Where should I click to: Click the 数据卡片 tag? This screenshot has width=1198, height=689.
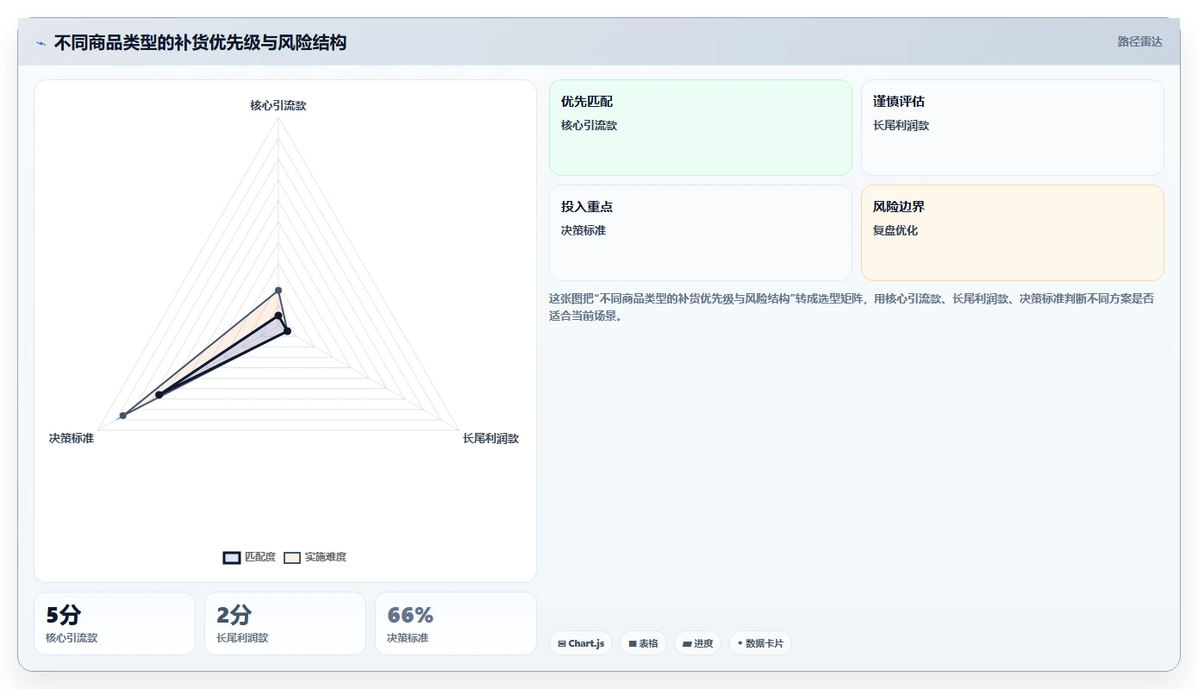760,643
